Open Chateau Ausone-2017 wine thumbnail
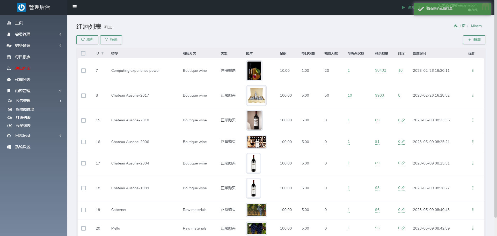This screenshot has width=497, height=236. [256, 96]
